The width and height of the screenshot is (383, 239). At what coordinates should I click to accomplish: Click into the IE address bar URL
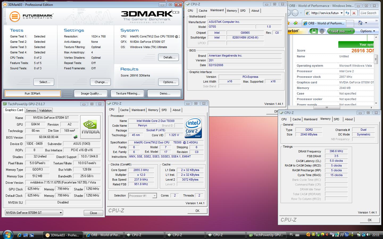(x=325, y=13)
